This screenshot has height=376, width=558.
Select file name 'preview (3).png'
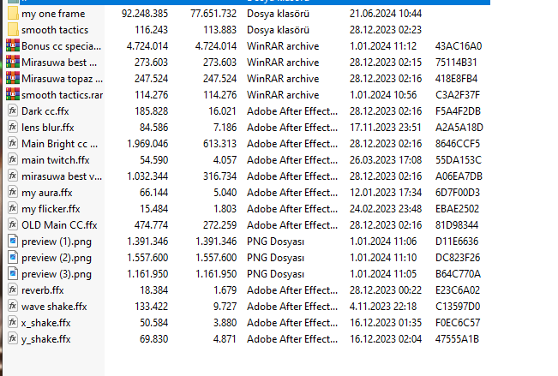coord(57,274)
